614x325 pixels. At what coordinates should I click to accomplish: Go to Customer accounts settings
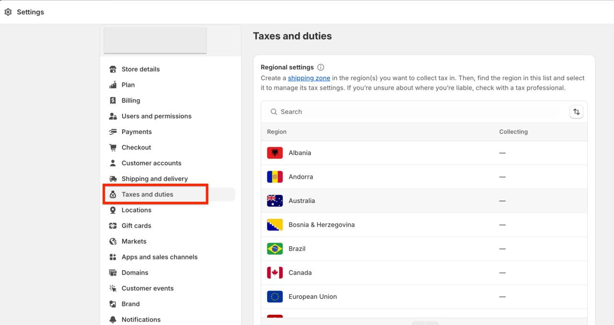[x=151, y=163]
